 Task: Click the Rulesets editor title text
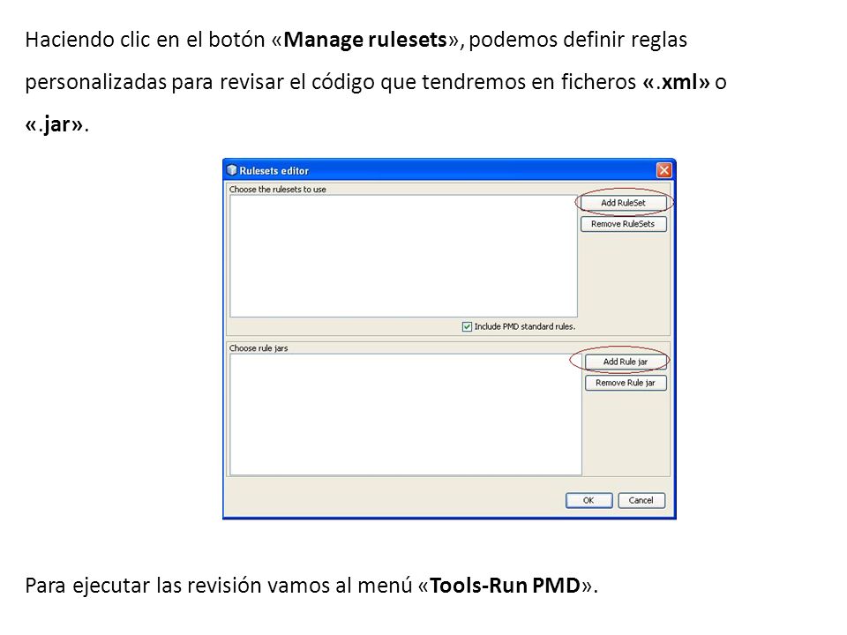pos(274,170)
